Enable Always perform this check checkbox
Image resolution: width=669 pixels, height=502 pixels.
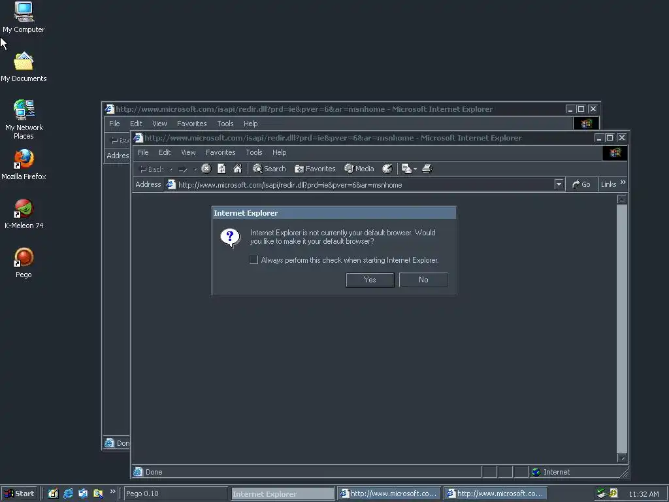253,259
